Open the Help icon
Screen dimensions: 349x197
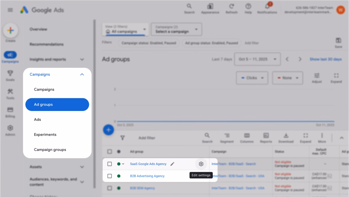pos(248,8)
